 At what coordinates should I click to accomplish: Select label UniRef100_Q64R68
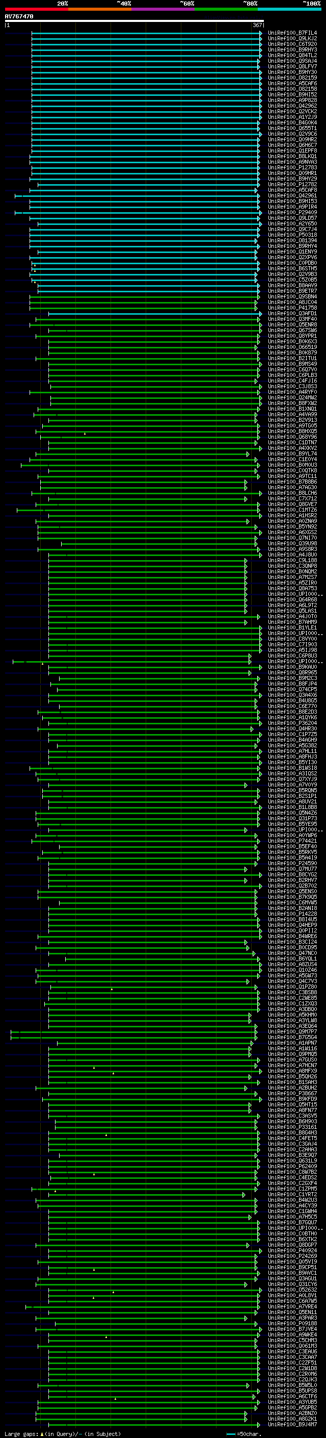[292, 599]
